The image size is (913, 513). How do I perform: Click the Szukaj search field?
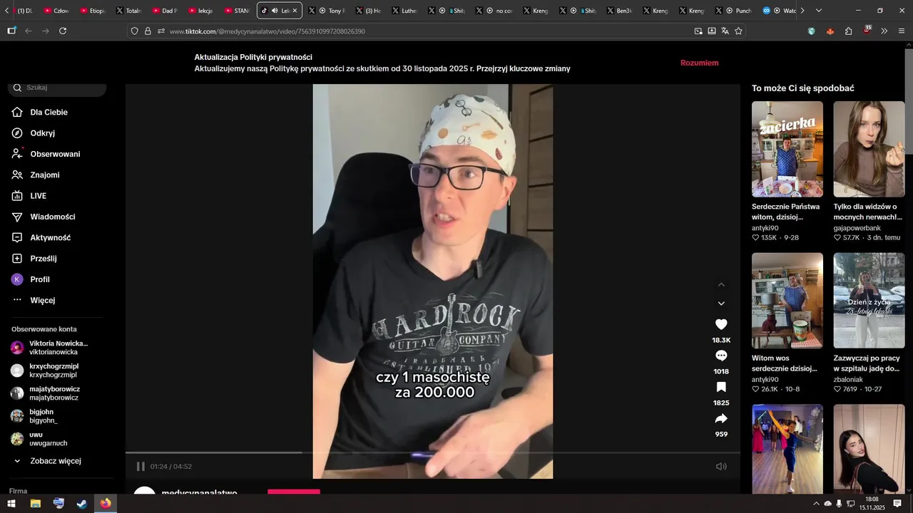point(57,88)
